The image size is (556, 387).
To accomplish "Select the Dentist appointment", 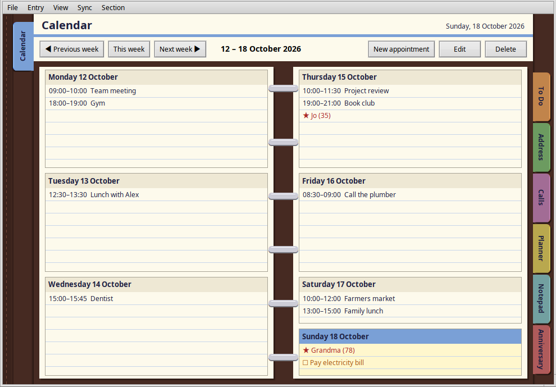I will coord(156,299).
